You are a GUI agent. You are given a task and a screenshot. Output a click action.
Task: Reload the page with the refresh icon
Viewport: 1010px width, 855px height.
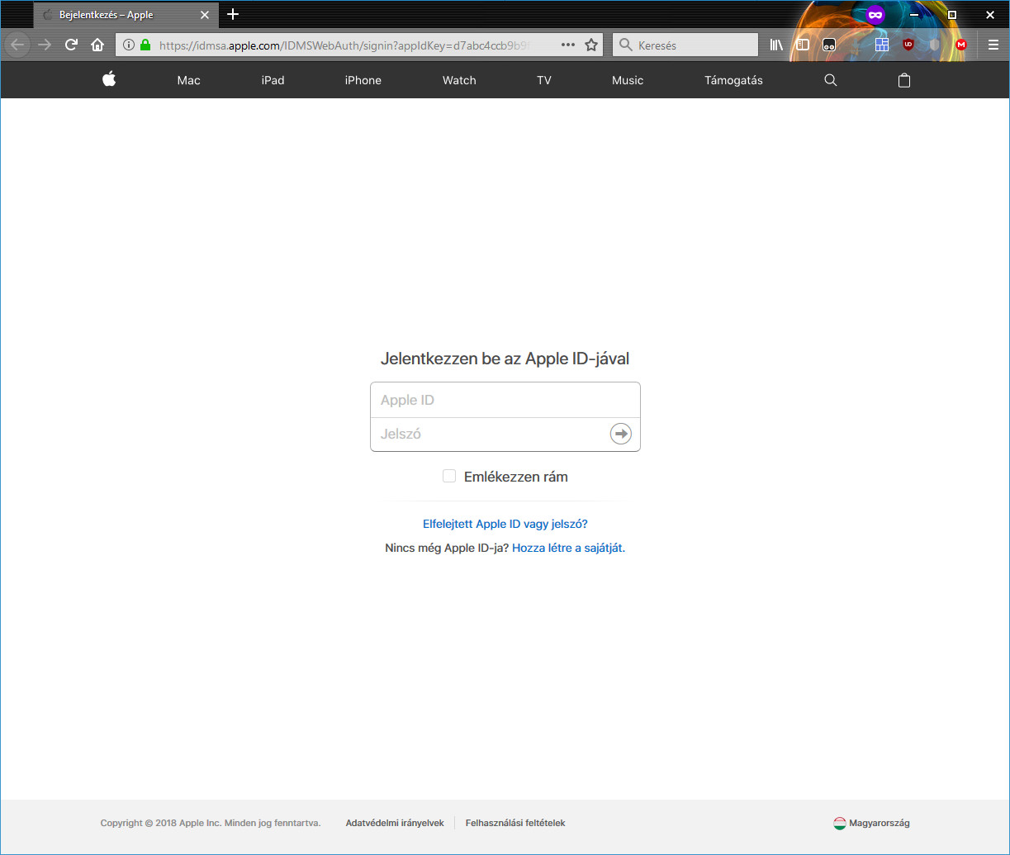point(71,45)
